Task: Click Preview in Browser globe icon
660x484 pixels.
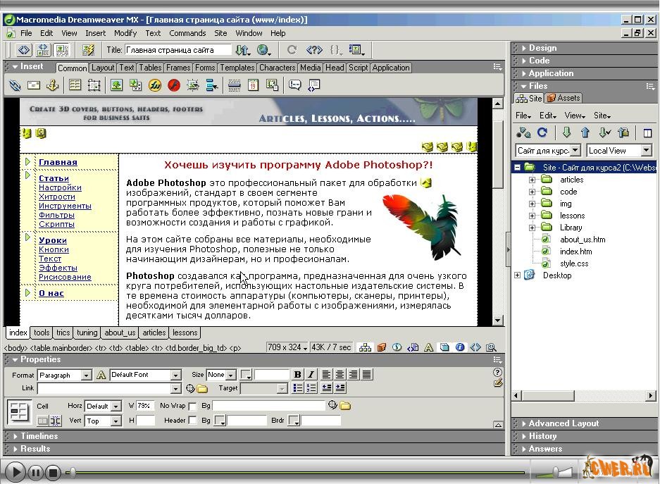Action: pyautogui.click(x=264, y=50)
